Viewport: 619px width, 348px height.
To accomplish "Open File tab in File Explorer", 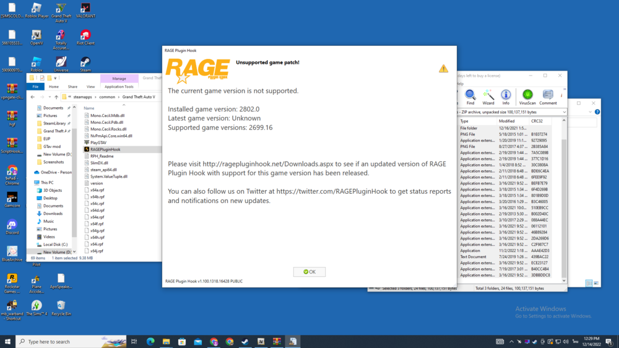I will 35,87.
